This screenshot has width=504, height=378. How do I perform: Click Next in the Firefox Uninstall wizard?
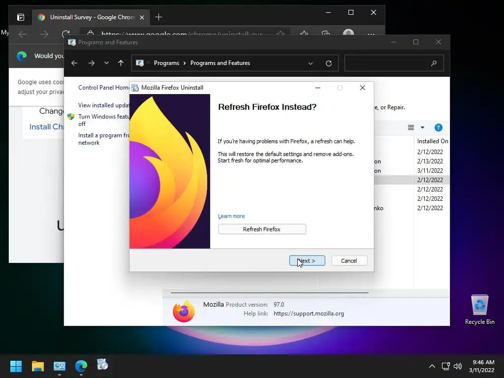(x=307, y=261)
